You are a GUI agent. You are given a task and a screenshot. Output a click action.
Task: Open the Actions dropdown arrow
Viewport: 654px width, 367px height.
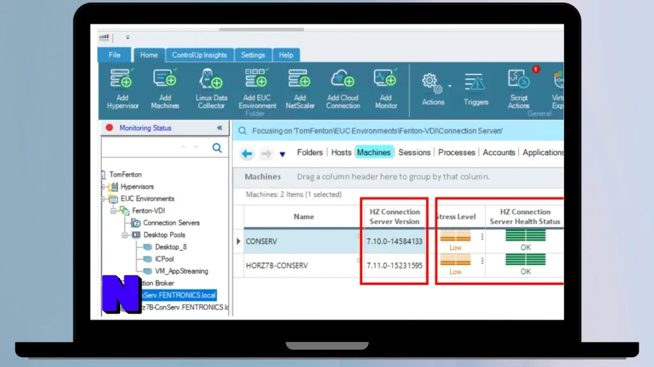coord(449,86)
